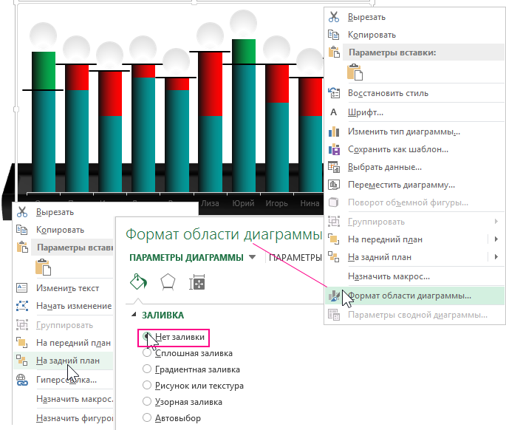Click the paste clipboard icon in right menu

(x=355, y=72)
